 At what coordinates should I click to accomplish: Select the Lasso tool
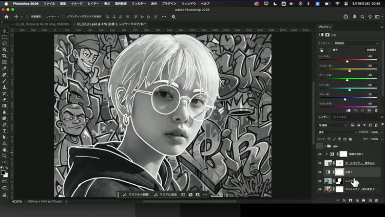point(5,44)
